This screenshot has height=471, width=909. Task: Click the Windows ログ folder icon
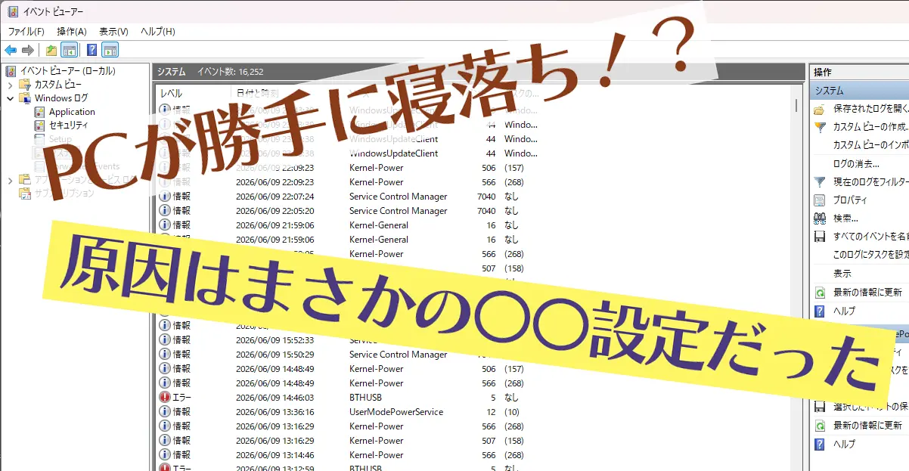click(25, 98)
